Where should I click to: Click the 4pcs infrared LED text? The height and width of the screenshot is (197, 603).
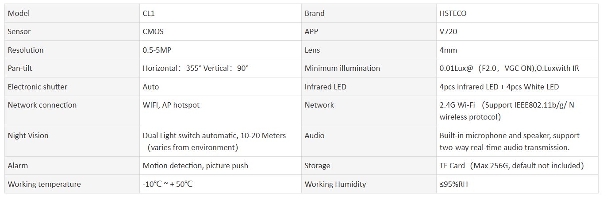click(499, 87)
